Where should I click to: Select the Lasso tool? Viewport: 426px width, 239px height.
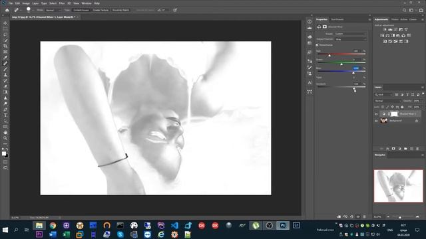(5, 35)
